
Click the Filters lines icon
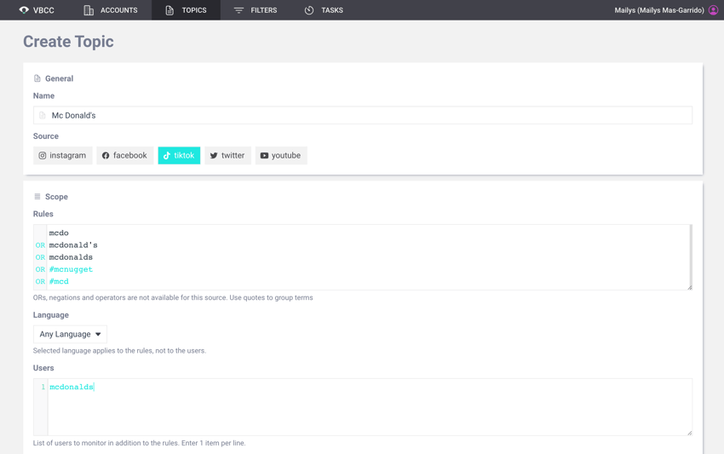click(238, 10)
